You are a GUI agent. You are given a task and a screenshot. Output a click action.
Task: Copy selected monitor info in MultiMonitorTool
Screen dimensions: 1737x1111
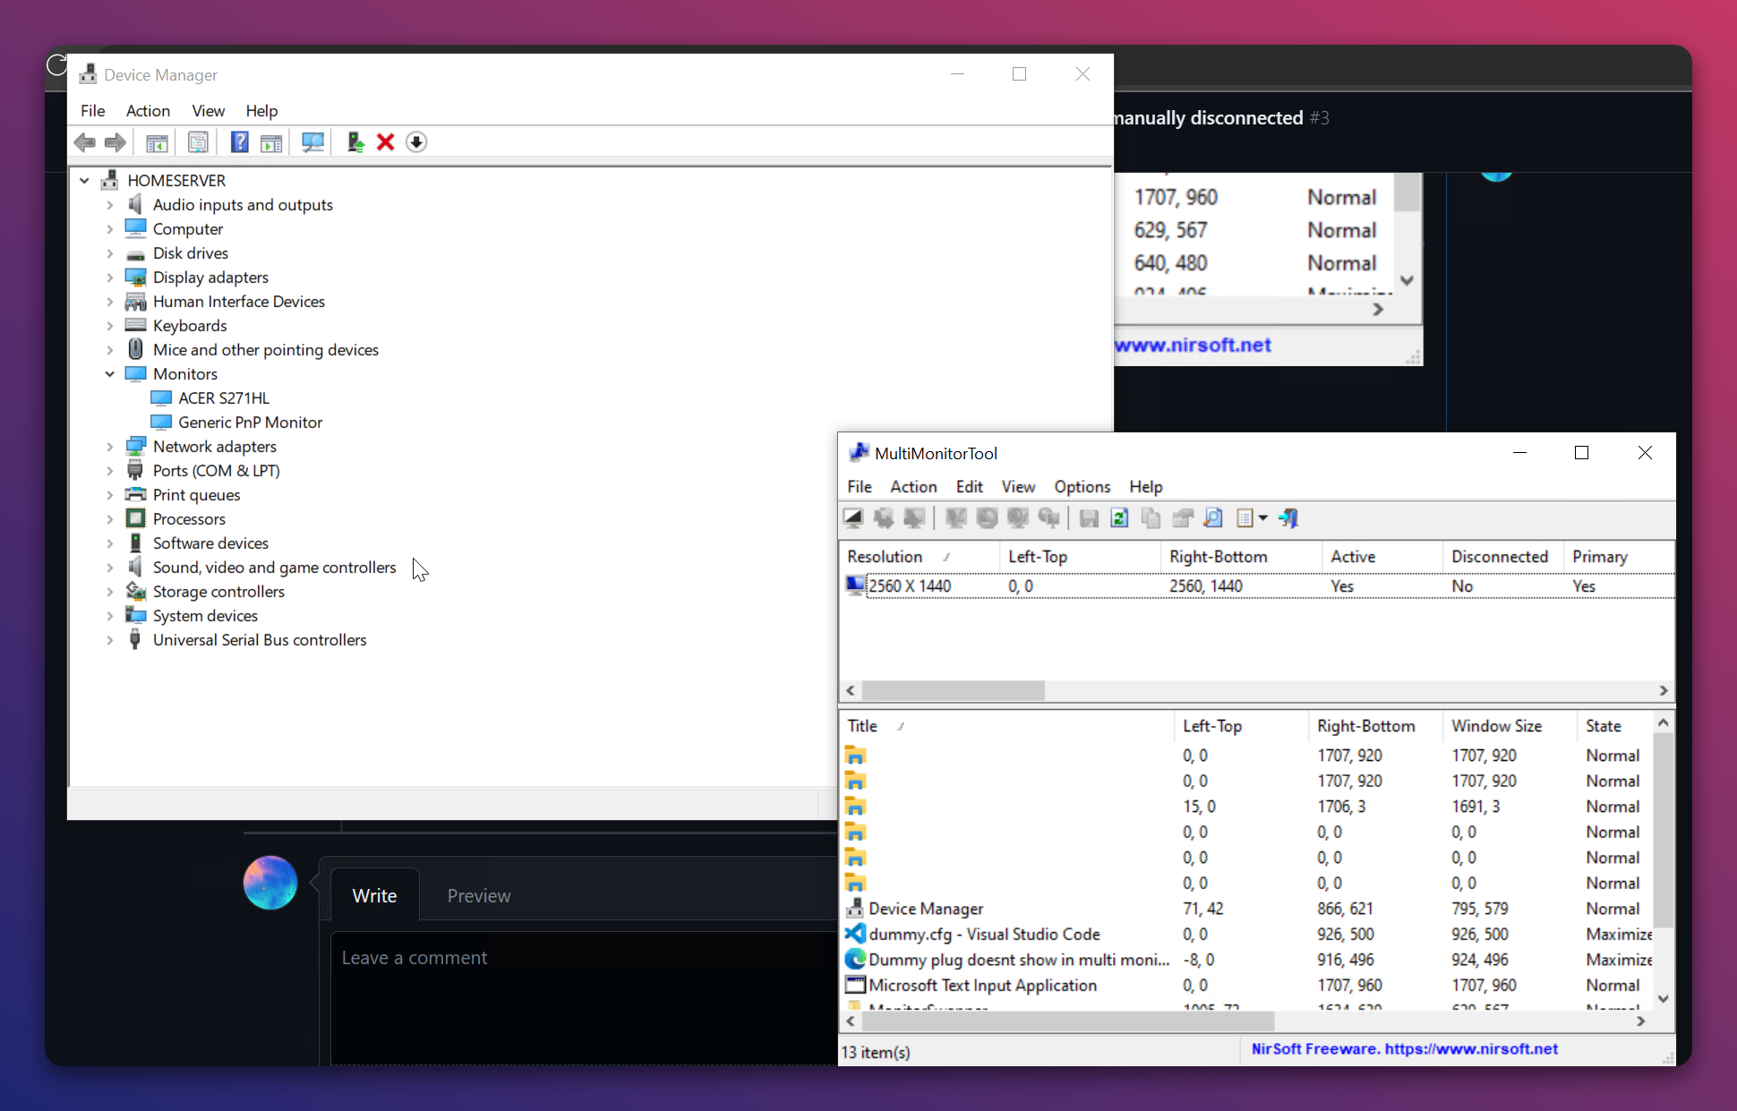pyautogui.click(x=1151, y=518)
